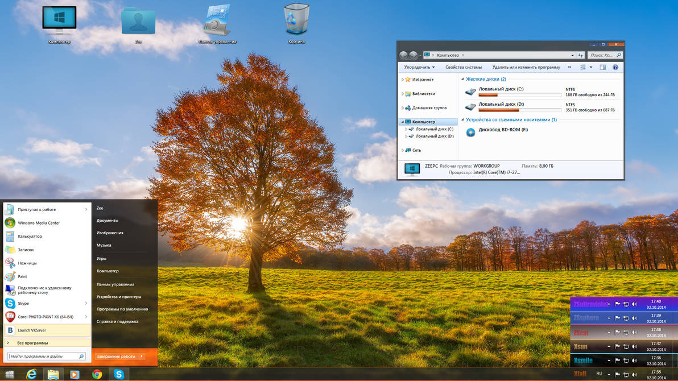
Task: Open Панель управления desktop icon
Action: 217,24
